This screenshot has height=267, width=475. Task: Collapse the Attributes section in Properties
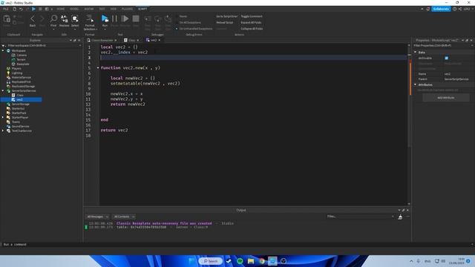tap(416, 85)
